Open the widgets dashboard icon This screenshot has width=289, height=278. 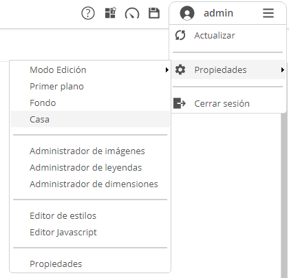pyautogui.click(x=110, y=13)
